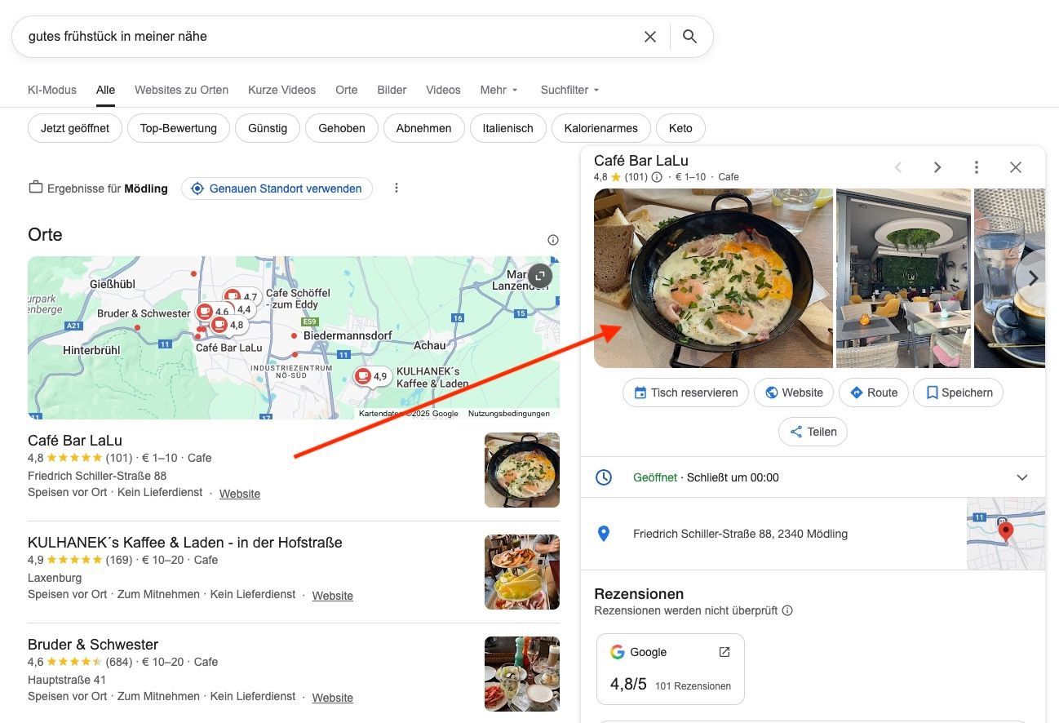The width and height of the screenshot is (1059, 723).
Task: Enable the Günstig filter chip
Action: [x=268, y=128]
